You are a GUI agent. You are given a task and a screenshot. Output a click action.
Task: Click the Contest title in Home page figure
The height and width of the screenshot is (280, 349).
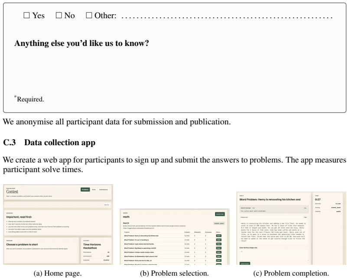(x=12, y=192)
